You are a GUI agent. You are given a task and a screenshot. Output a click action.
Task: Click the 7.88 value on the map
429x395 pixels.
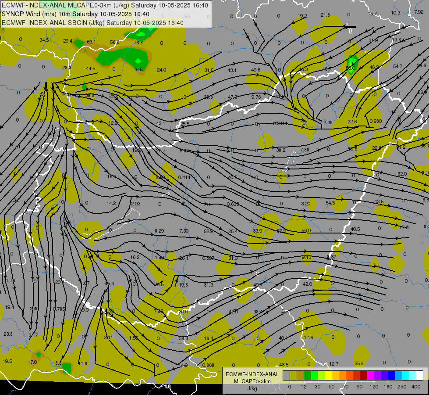[x=305, y=149]
